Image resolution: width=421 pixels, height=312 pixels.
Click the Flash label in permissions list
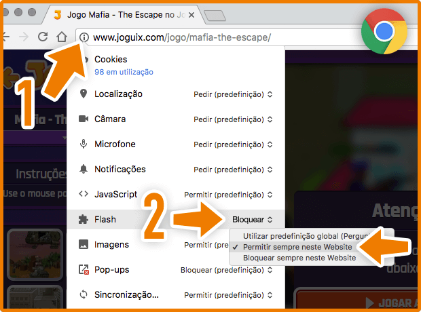pyautogui.click(x=105, y=219)
